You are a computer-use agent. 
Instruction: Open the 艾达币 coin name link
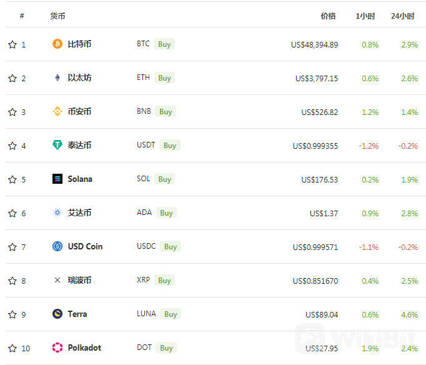(x=79, y=212)
